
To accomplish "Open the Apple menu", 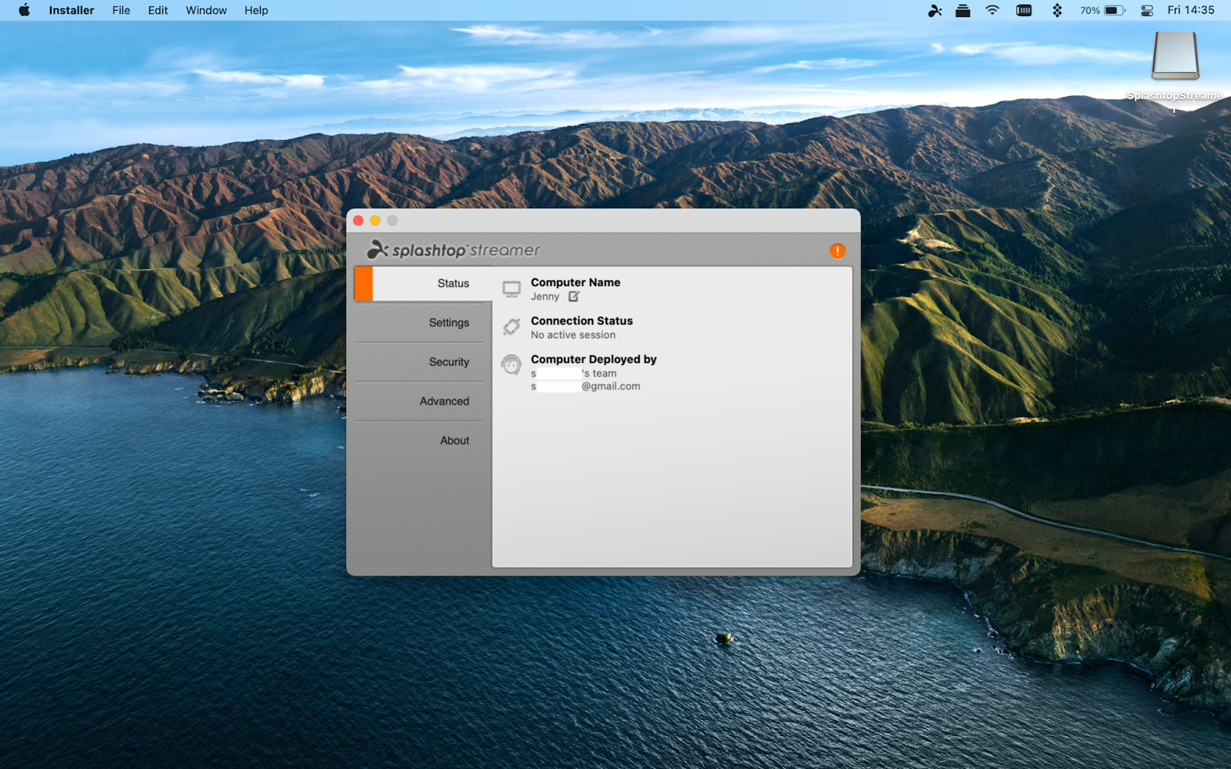I will click(x=25, y=10).
